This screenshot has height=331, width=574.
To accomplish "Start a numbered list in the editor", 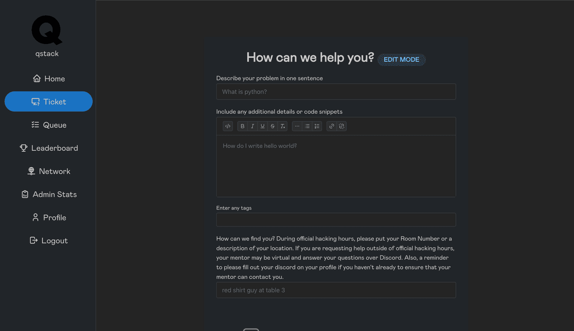I will click(317, 126).
